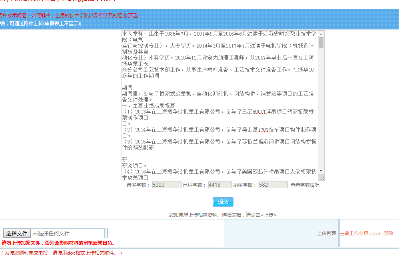This screenshot has width=399, height=255.
Task: Click the 上传列表 label
Action: (x=326, y=233)
